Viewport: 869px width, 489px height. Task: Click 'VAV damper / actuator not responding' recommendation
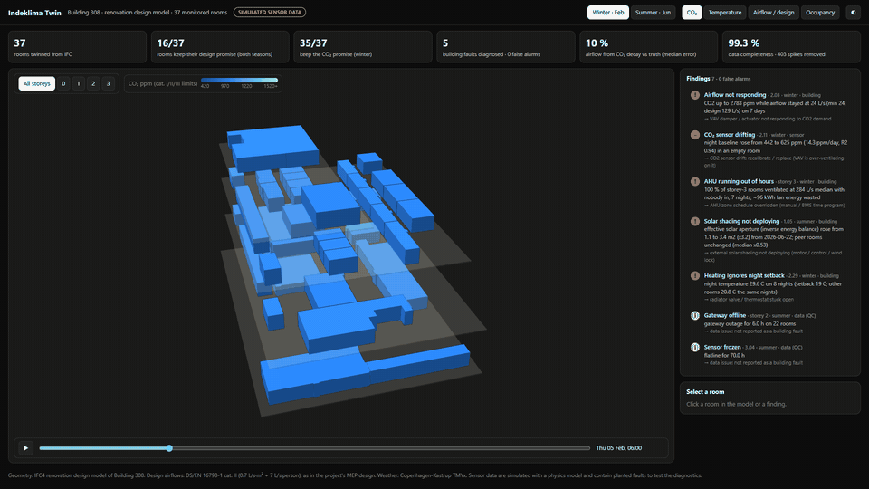768,119
